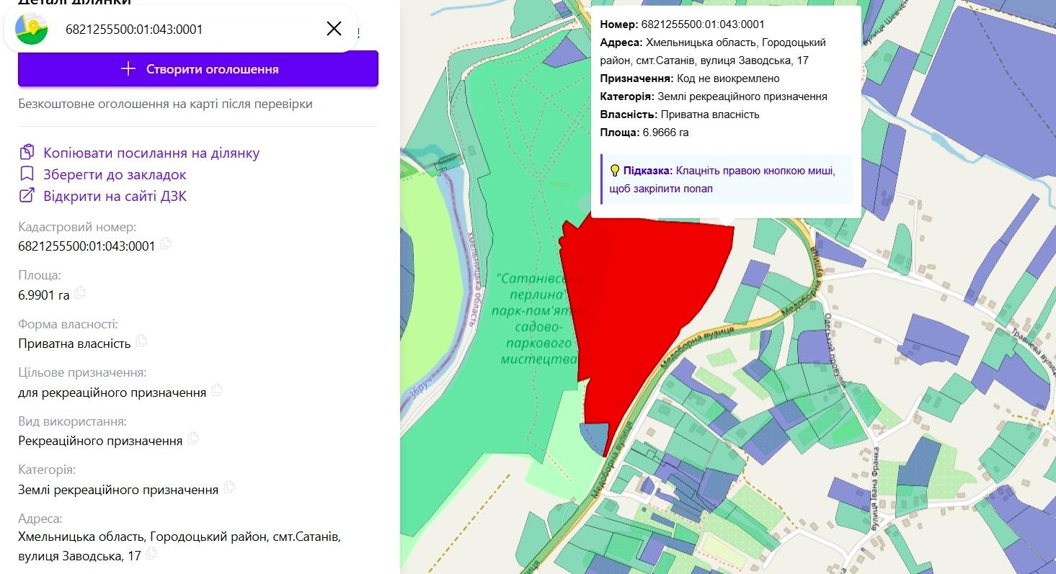Copy the Категорія value icon
This screenshot has width=1056, height=574.
coord(229,487)
